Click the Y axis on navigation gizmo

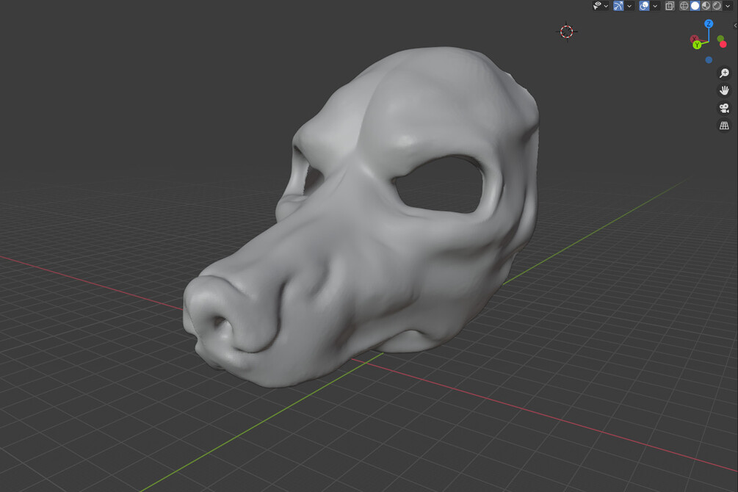pos(697,46)
